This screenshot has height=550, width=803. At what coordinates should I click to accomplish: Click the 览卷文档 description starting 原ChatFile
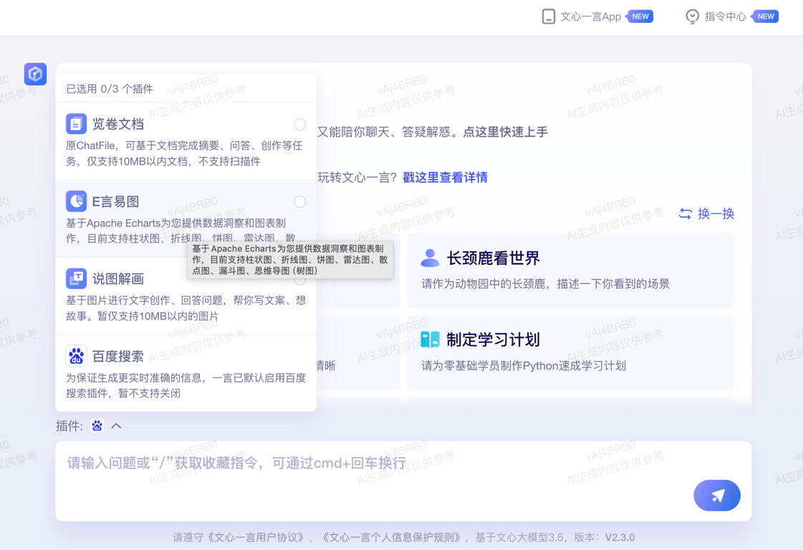coord(184,153)
